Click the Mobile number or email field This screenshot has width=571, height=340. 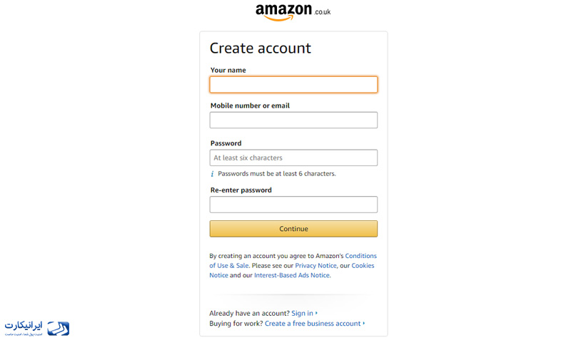click(x=293, y=120)
